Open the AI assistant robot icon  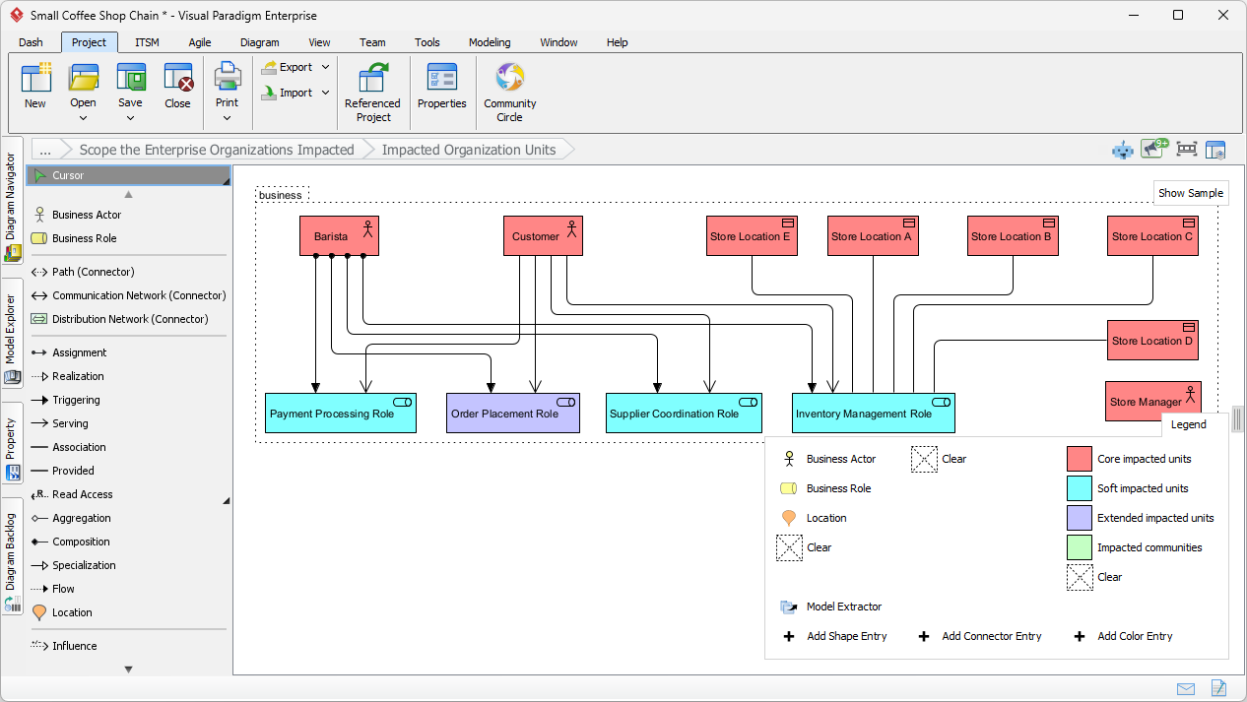1122,149
